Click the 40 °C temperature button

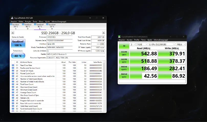(x=18, y=56)
